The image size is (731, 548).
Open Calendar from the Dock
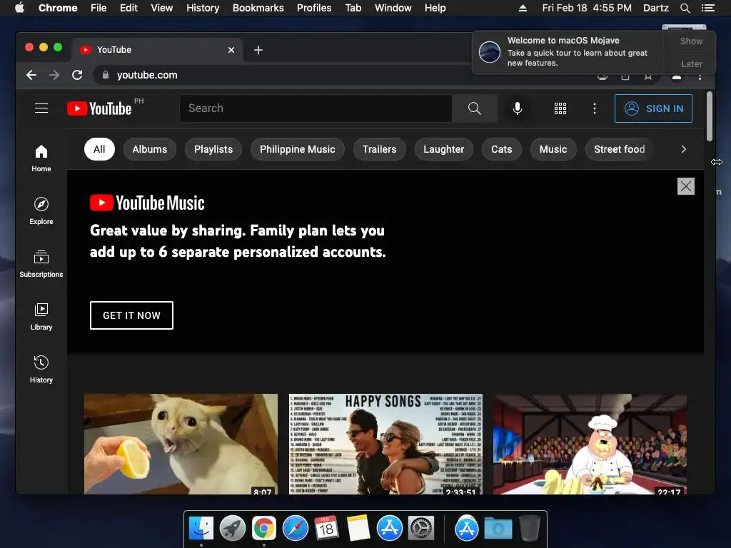click(x=326, y=528)
